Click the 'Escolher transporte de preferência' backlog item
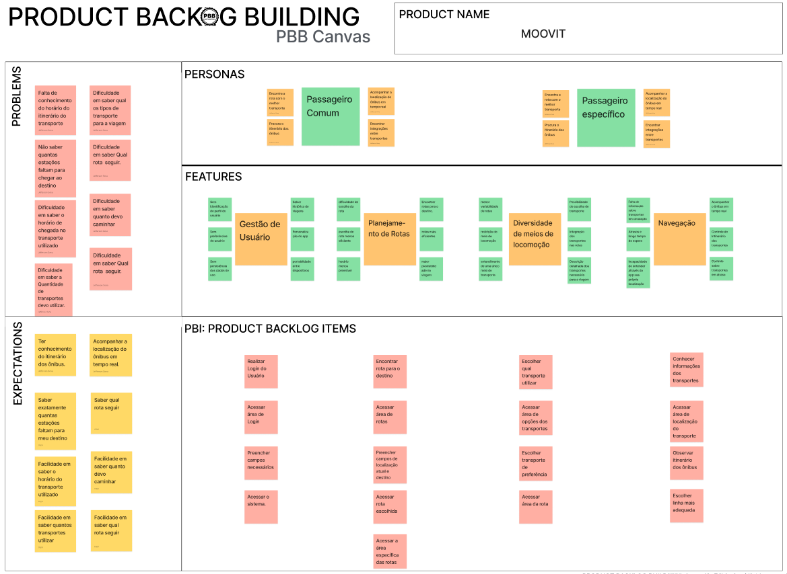The image size is (787, 574). click(536, 462)
